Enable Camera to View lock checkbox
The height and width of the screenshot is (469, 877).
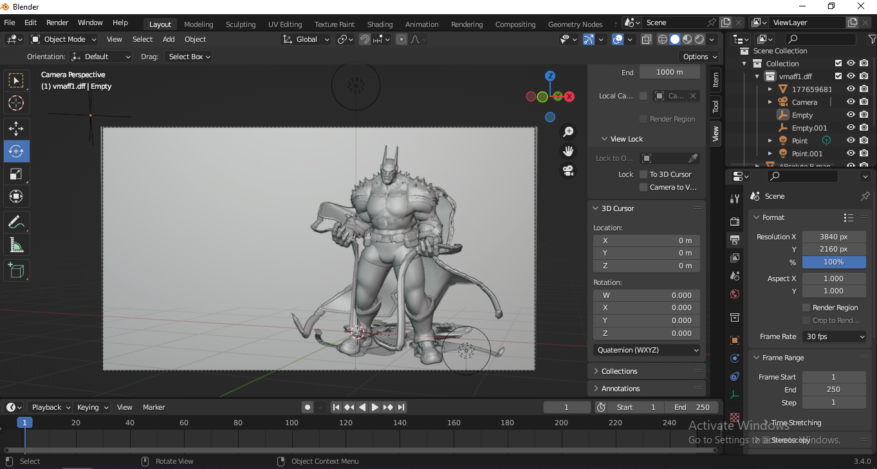[643, 187]
